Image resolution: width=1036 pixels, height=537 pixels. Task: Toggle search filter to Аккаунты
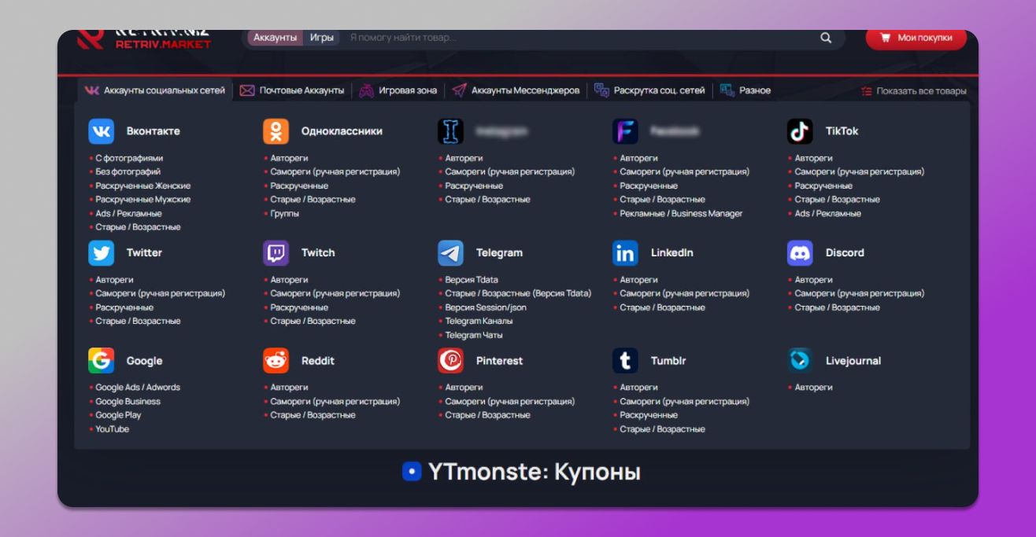click(x=275, y=38)
